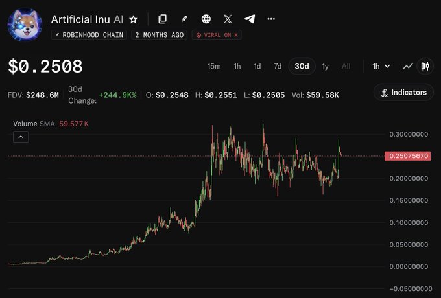Copy the token address icon

[163, 19]
